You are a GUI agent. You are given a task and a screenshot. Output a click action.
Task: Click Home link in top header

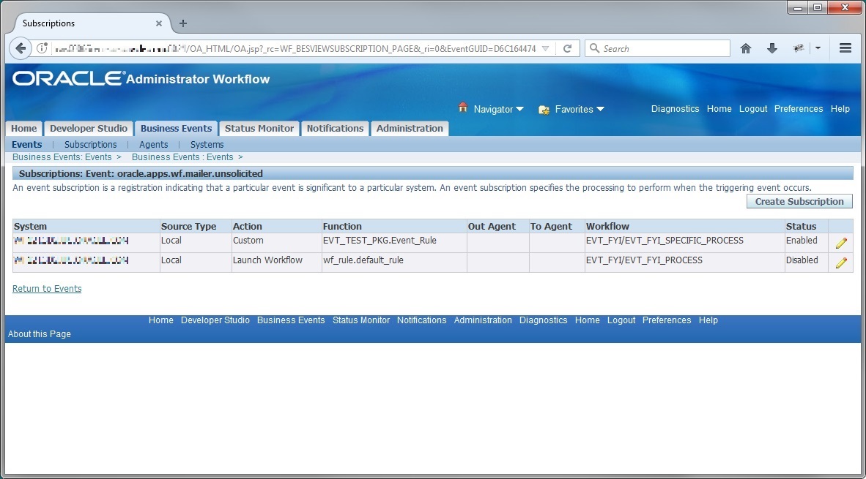click(x=719, y=108)
